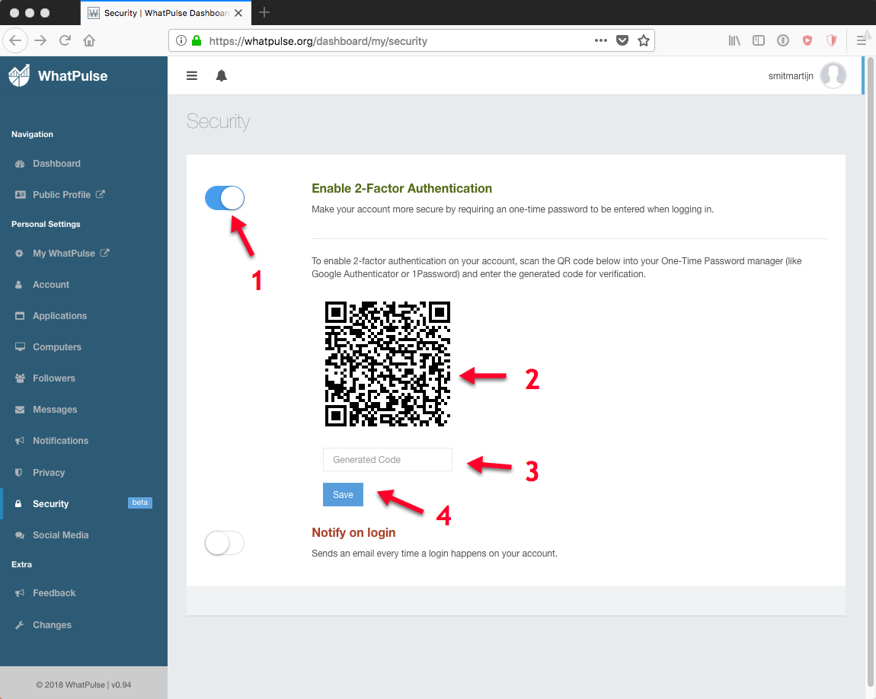This screenshot has width=876, height=699.
Task: Open the notifications bell
Action: pos(221,75)
